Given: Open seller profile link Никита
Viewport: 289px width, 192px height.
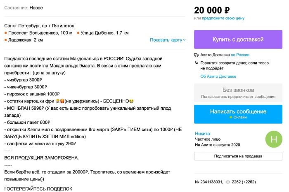Looking at the screenshot, I should (x=202, y=134).
